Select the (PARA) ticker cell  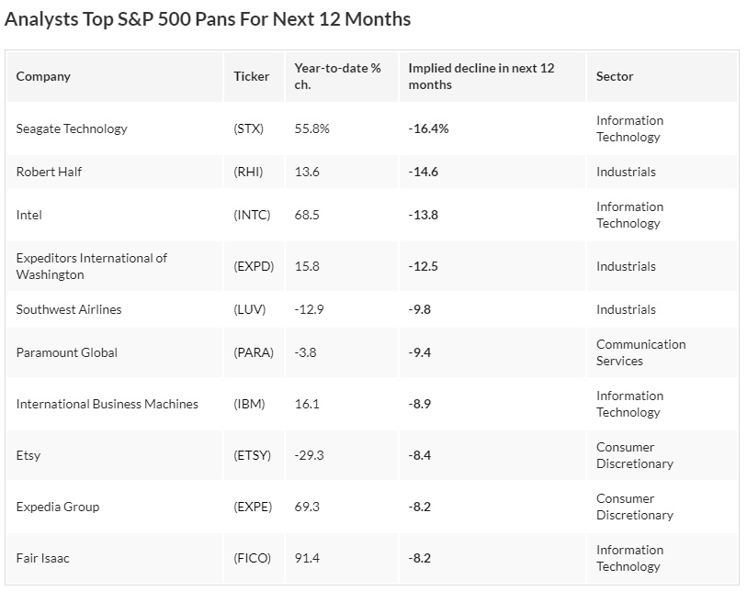point(254,352)
